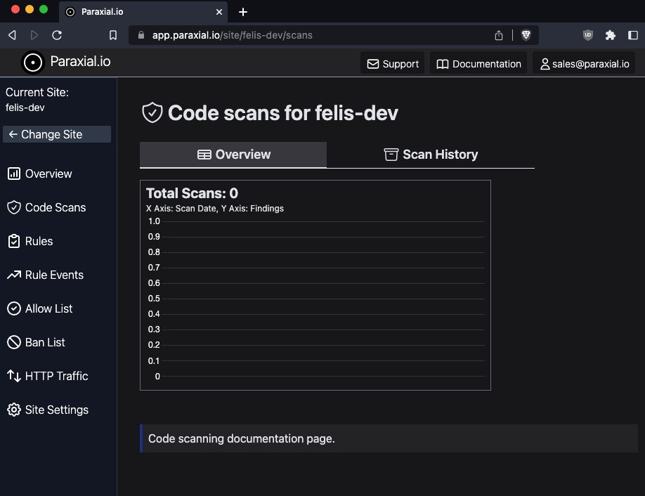The image size is (645, 496).
Task: Click the 1.0 y-axis label
Action: point(154,221)
